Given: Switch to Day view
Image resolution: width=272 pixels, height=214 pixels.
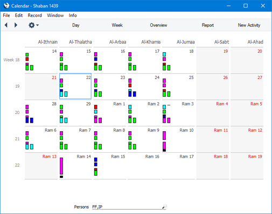Looking at the screenshot, I should (x=76, y=25).
